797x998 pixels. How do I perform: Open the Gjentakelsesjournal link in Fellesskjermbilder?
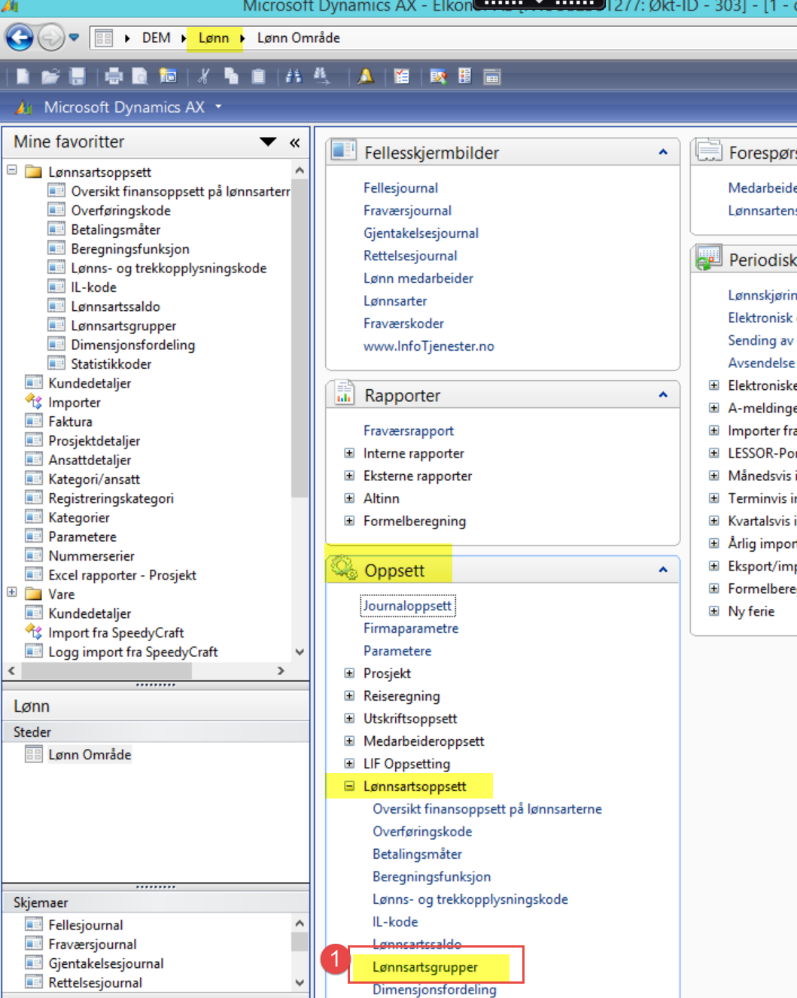(x=421, y=233)
